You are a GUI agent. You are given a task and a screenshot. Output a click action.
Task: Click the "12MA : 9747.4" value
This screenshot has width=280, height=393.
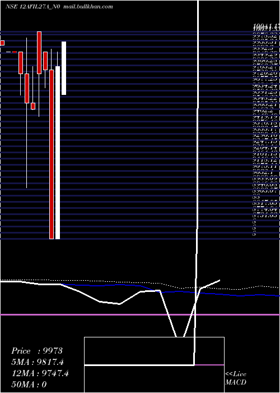tap(40, 373)
